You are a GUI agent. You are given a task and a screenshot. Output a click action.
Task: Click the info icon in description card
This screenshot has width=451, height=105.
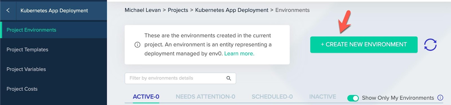tap(137, 45)
